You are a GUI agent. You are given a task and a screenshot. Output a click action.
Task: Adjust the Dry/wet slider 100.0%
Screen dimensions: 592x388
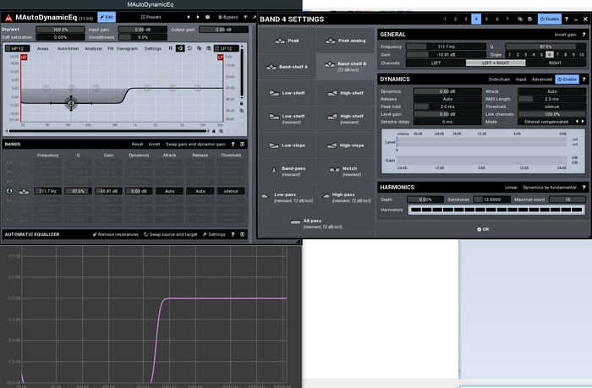[x=60, y=30]
